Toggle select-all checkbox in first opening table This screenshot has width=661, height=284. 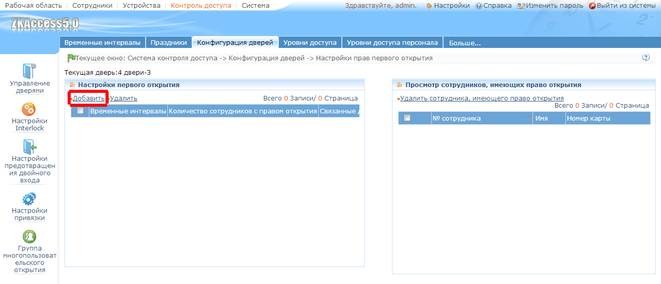[80, 111]
